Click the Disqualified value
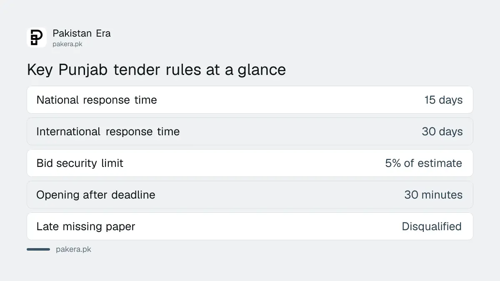This screenshot has height=281, width=500. 432,226
